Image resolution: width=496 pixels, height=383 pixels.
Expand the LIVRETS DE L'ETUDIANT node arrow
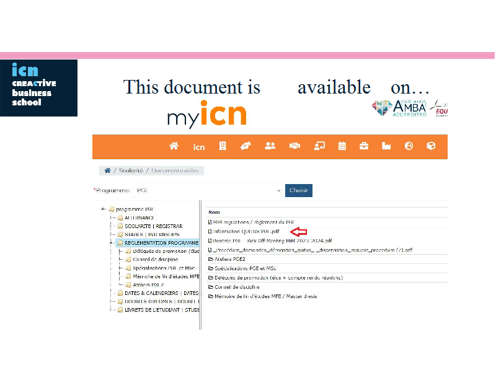pos(112,310)
